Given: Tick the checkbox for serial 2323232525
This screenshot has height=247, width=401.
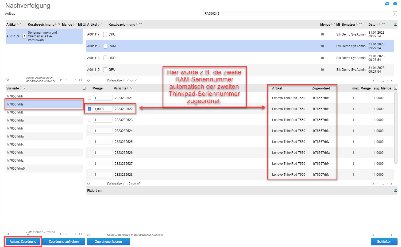Looking at the screenshot, I should (x=89, y=142).
